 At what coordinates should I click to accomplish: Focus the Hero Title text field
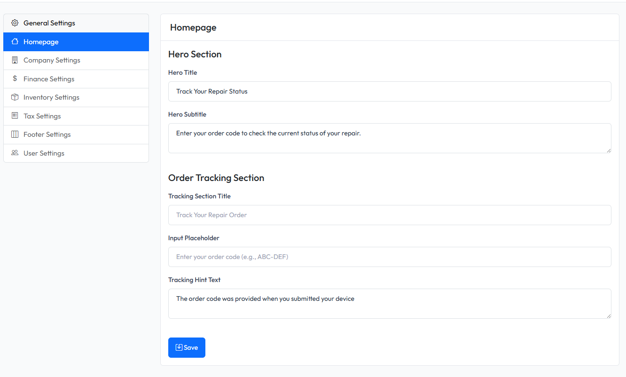[x=389, y=91]
